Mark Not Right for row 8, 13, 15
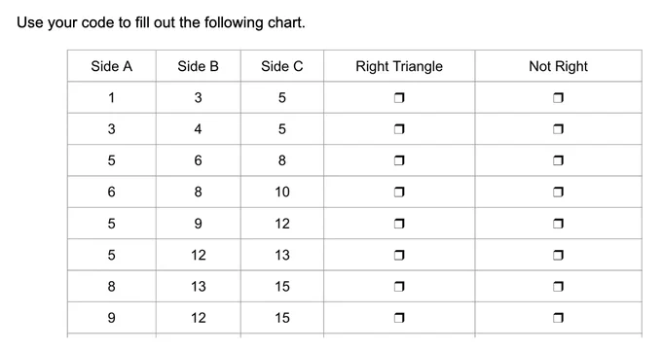The width and height of the screenshot is (662, 350). pyautogui.click(x=558, y=287)
